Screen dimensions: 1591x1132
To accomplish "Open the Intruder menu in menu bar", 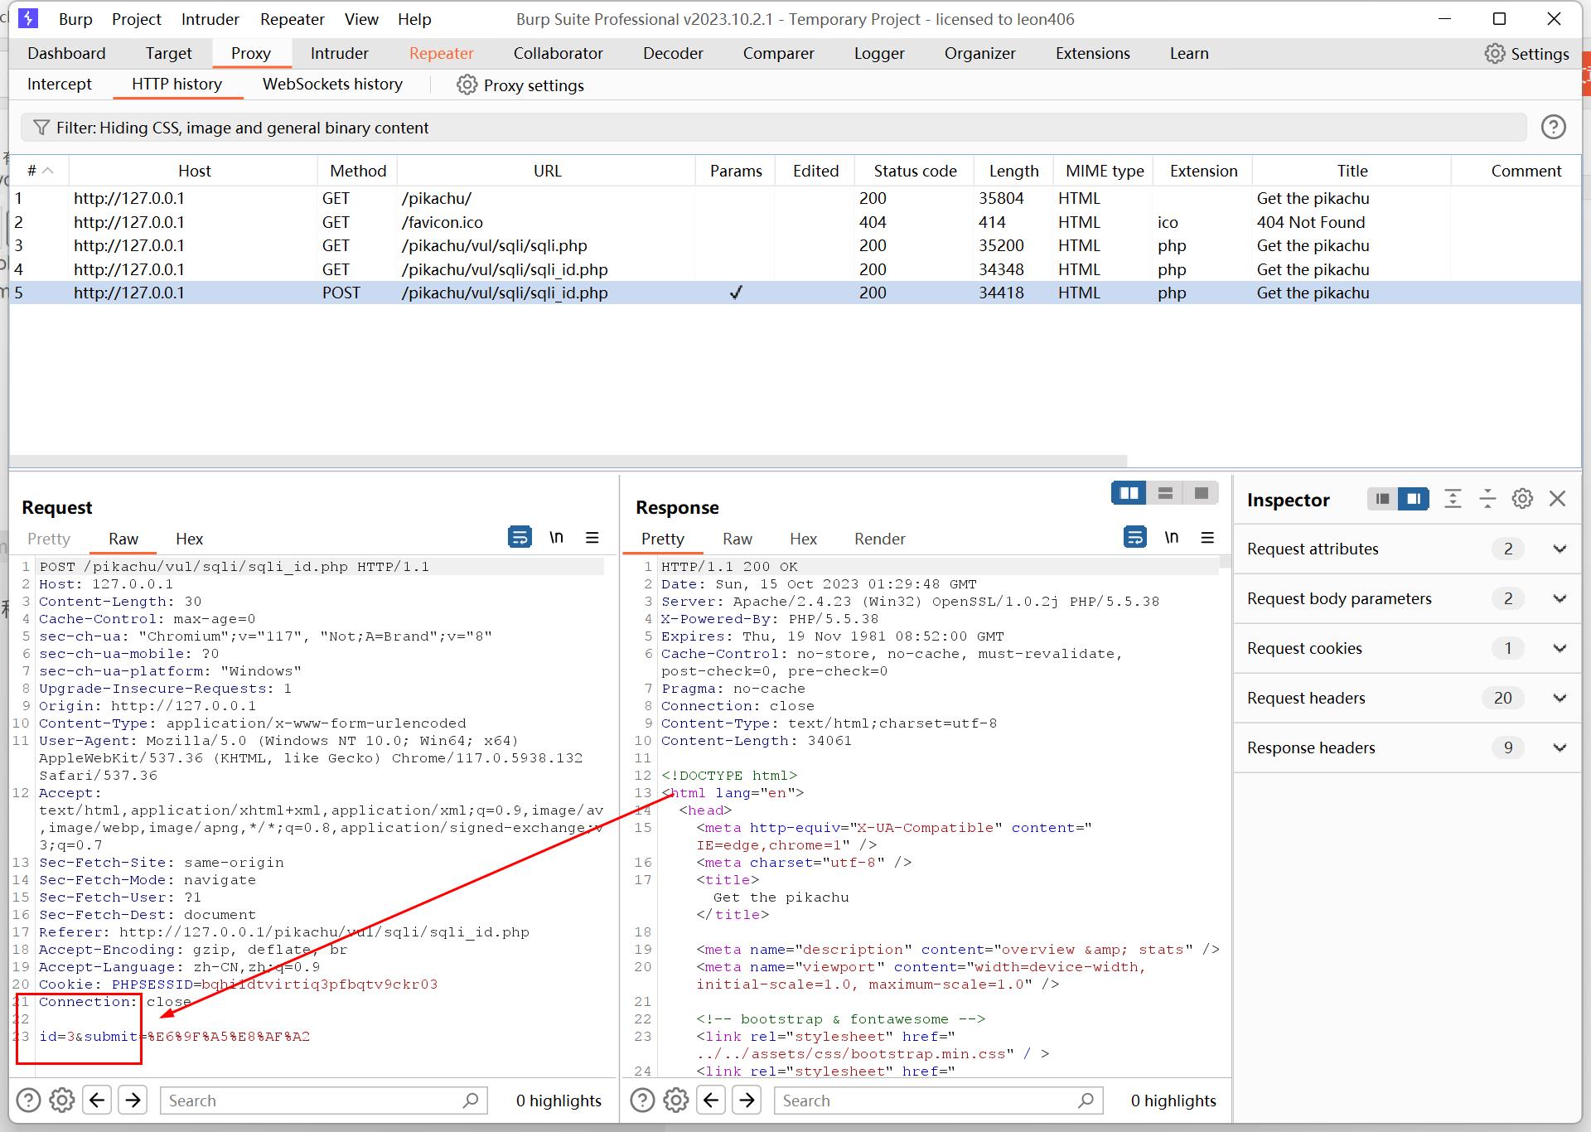I will point(210,19).
